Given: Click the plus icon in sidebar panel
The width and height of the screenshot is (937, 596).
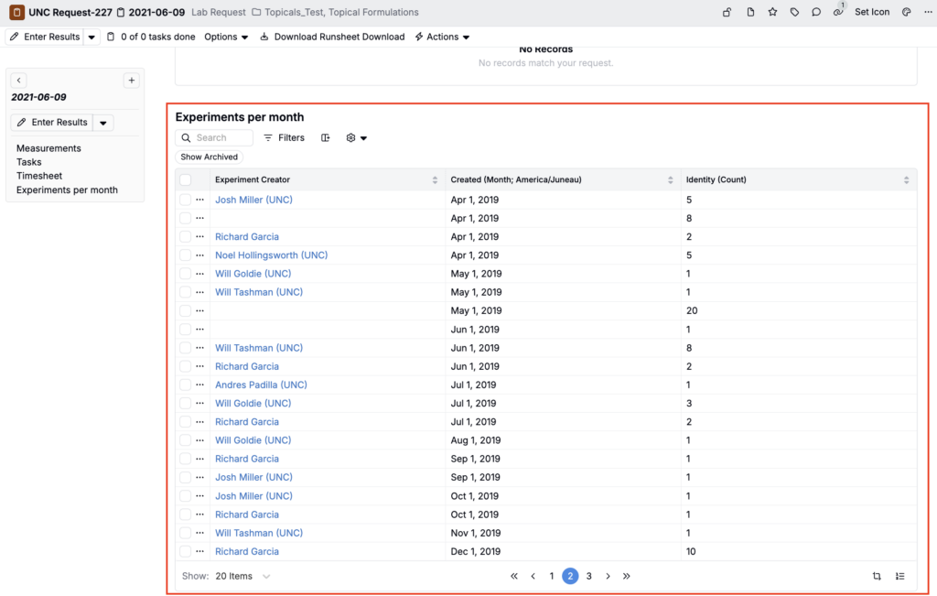Looking at the screenshot, I should click(132, 80).
